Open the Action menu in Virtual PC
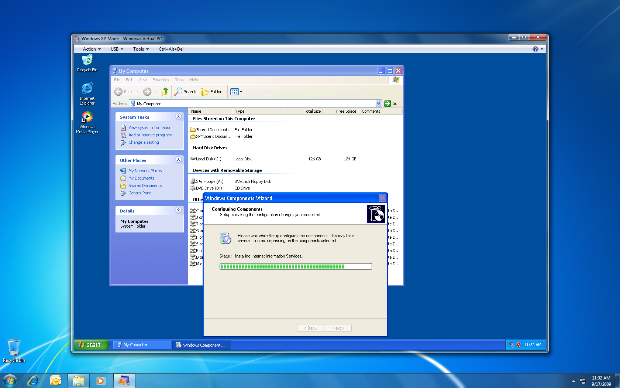Image resolution: width=620 pixels, height=388 pixels. click(x=92, y=49)
